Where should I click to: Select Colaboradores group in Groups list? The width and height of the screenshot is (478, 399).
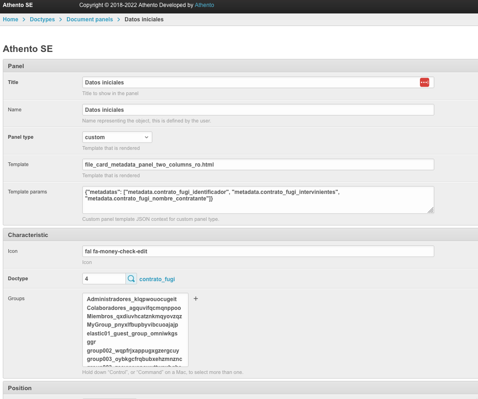tap(134, 308)
